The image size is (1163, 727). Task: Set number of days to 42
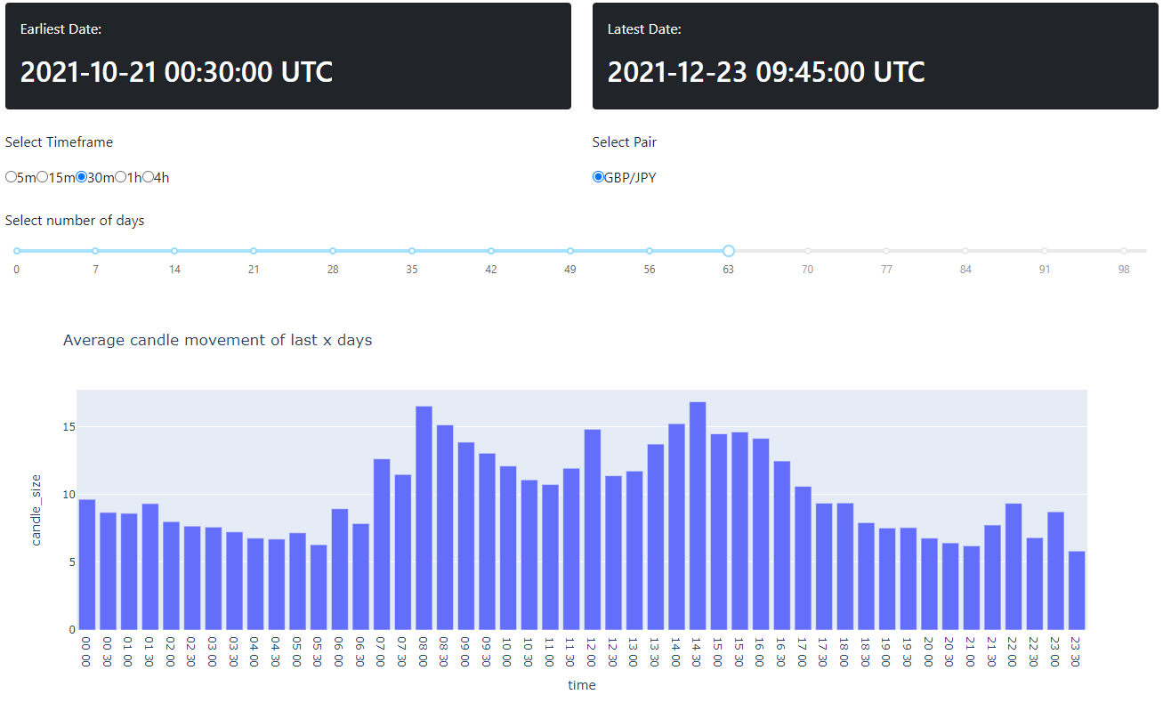coord(491,251)
